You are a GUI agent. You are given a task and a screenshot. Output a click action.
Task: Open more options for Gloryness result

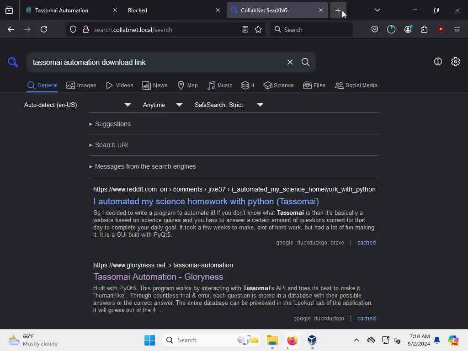351,319
